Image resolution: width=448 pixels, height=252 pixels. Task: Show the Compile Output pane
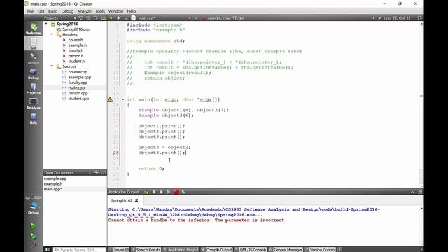216,250
